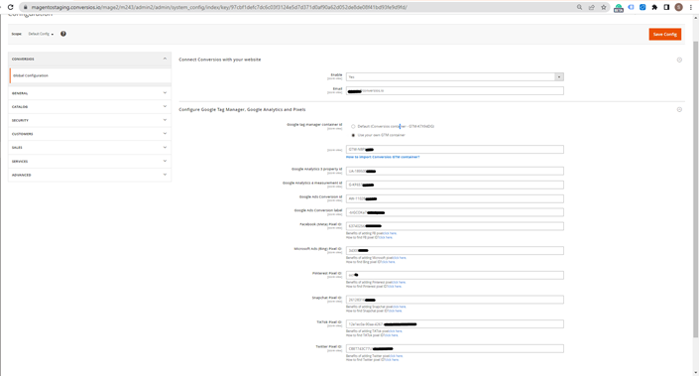The width and height of the screenshot is (699, 376).
Task: Expand the CUSTOMERS sidebar section
Action: coord(89,134)
